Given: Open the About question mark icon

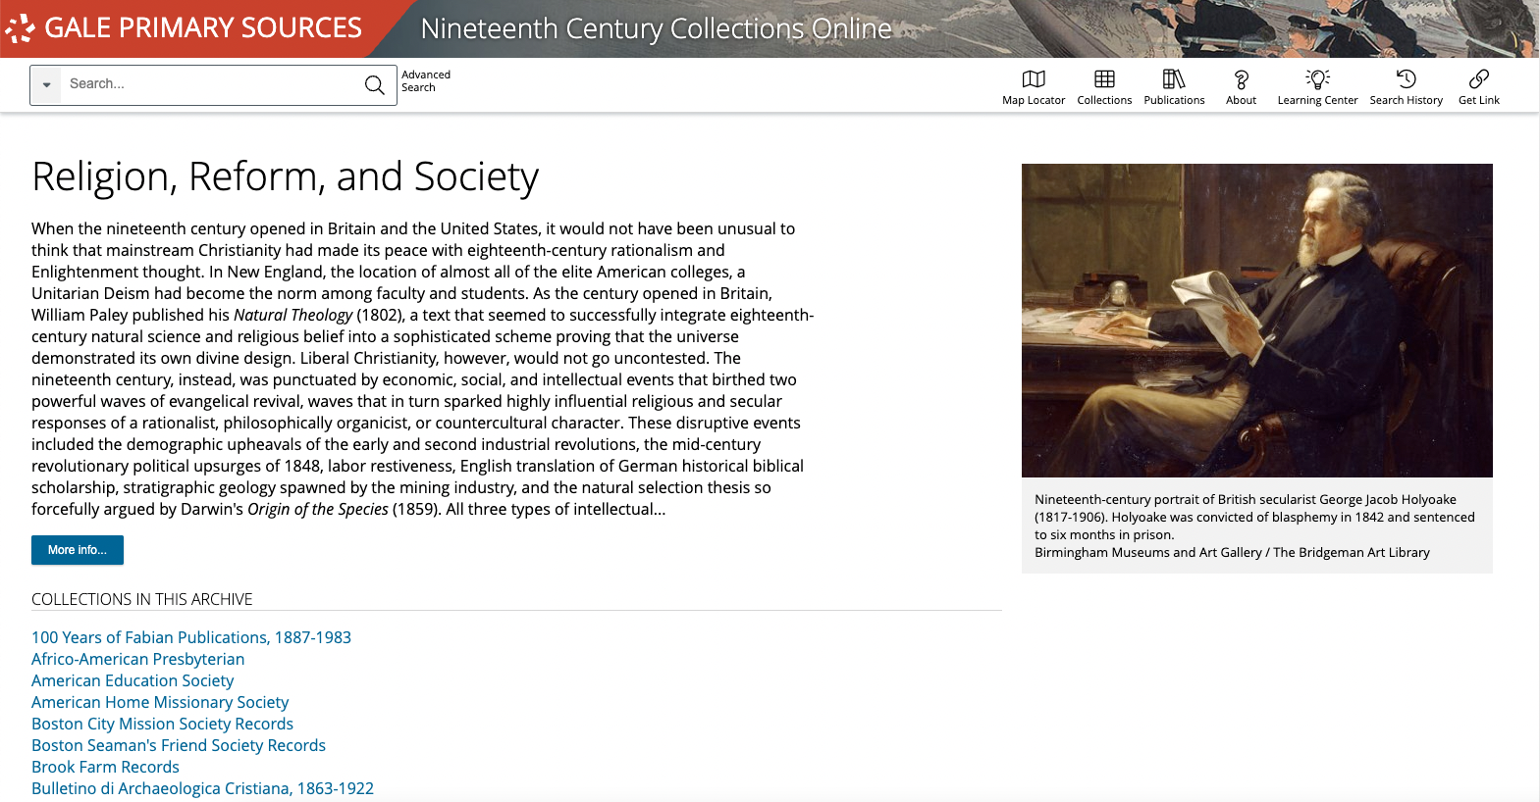Looking at the screenshot, I should [1241, 87].
